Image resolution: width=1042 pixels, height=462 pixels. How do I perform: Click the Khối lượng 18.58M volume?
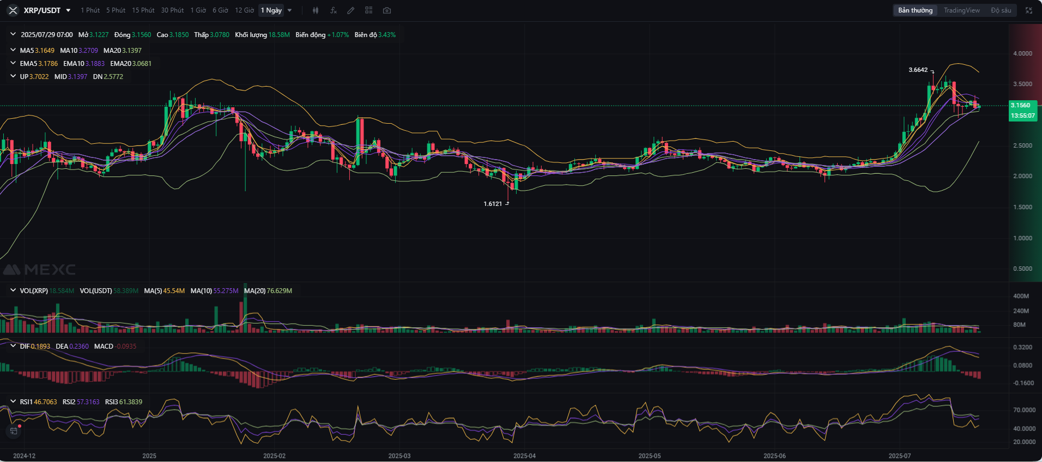(x=262, y=34)
